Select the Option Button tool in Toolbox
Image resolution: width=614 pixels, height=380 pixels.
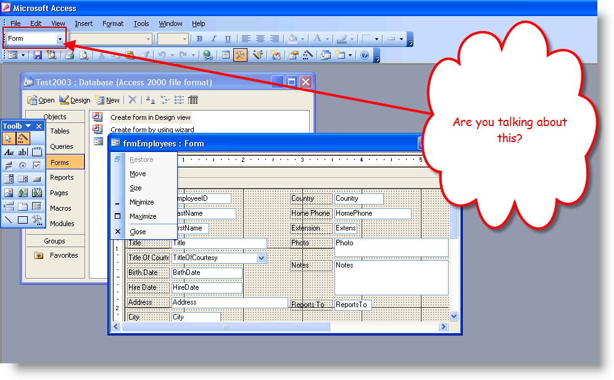[23, 166]
